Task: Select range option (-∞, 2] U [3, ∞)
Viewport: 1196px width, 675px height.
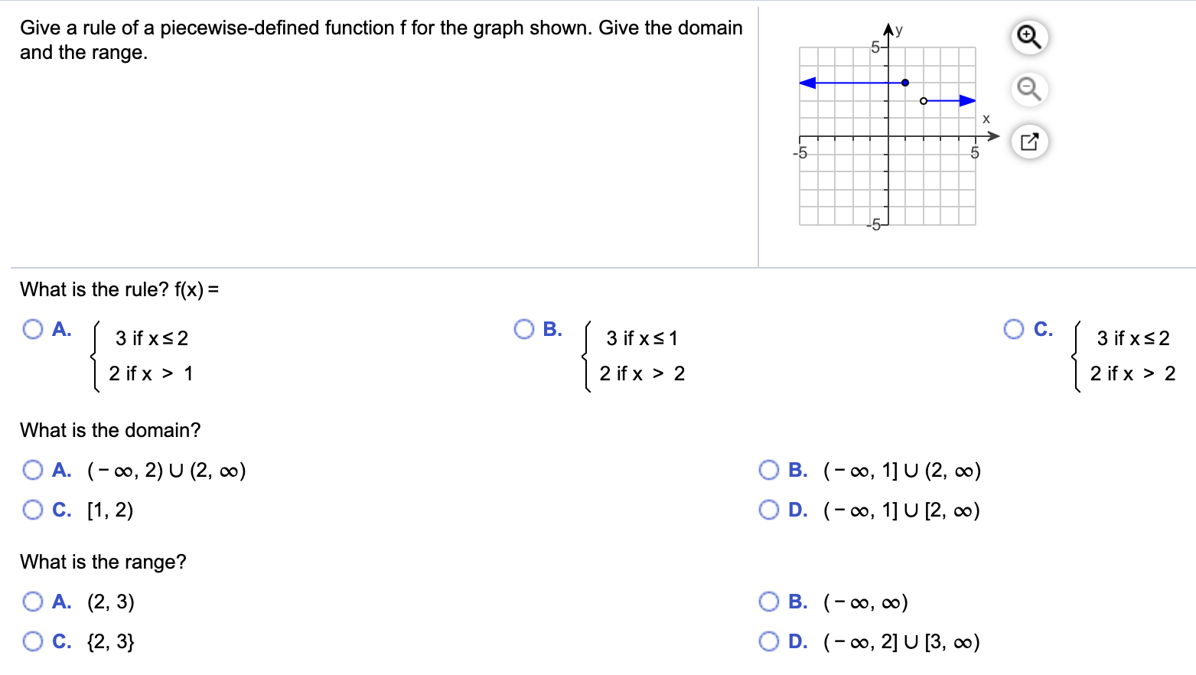Action: coord(769,641)
